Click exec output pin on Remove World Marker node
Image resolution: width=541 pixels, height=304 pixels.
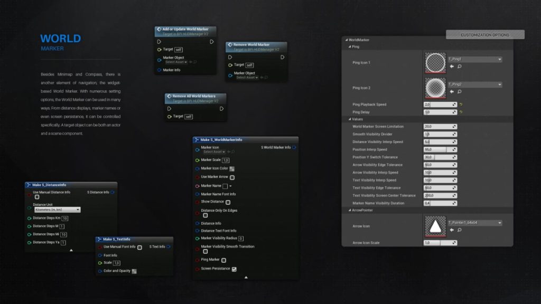pos(283,57)
